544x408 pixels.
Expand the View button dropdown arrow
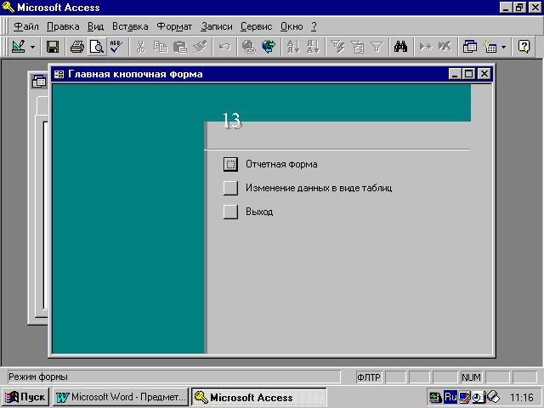[x=32, y=47]
